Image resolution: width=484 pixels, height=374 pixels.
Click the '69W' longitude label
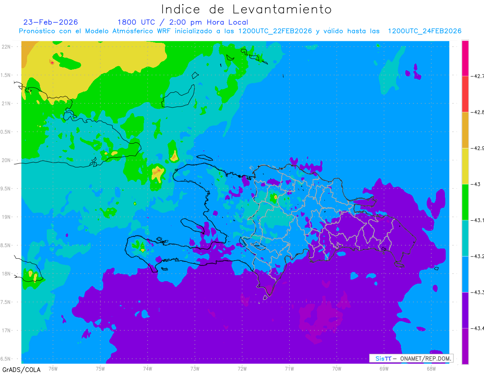(x=384, y=368)
